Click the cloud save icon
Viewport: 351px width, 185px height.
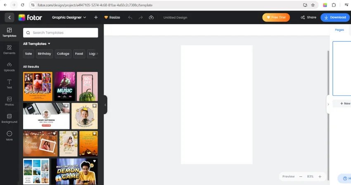pos(151,17)
